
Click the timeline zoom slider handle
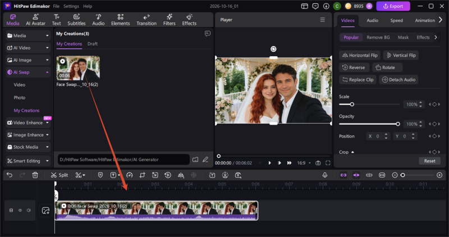pyautogui.click(x=402, y=175)
